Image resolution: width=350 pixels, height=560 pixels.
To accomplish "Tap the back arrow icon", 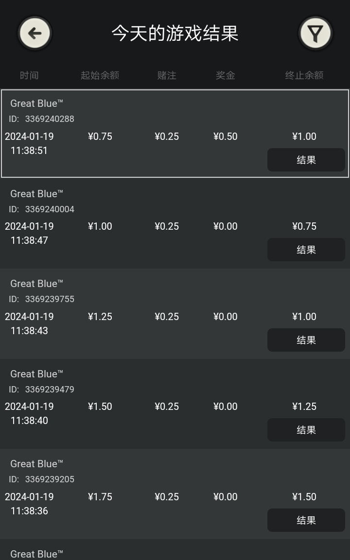I will [35, 33].
